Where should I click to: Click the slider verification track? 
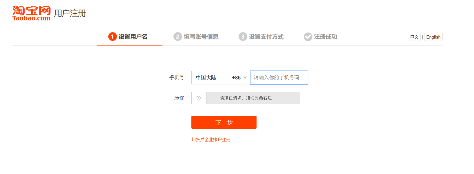(x=253, y=98)
